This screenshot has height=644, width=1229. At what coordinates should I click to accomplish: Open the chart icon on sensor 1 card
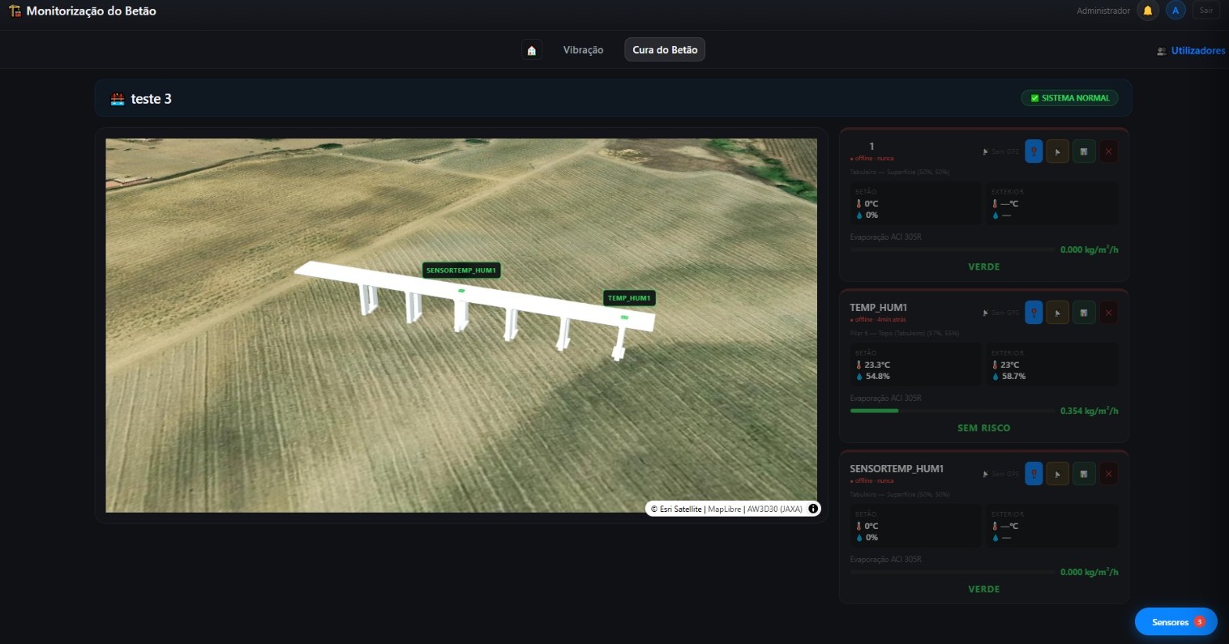(x=1084, y=151)
